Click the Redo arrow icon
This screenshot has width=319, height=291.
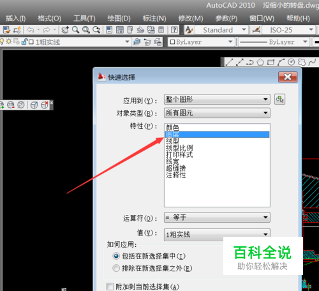[x=47, y=30]
